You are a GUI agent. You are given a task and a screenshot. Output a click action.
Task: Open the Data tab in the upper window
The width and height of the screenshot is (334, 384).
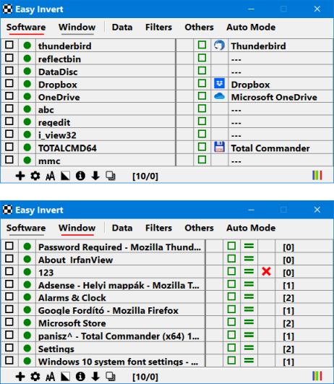(122, 27)
